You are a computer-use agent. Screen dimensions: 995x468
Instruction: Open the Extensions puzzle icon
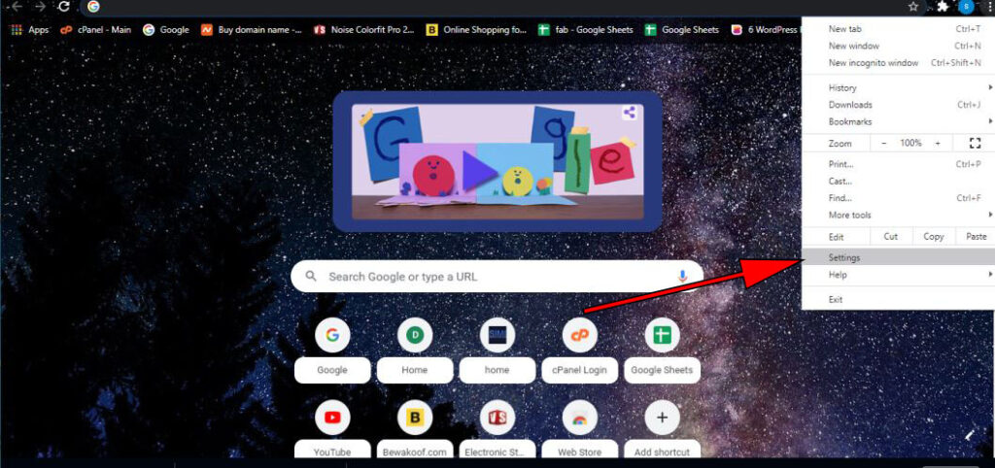click(x=943, y=7)
